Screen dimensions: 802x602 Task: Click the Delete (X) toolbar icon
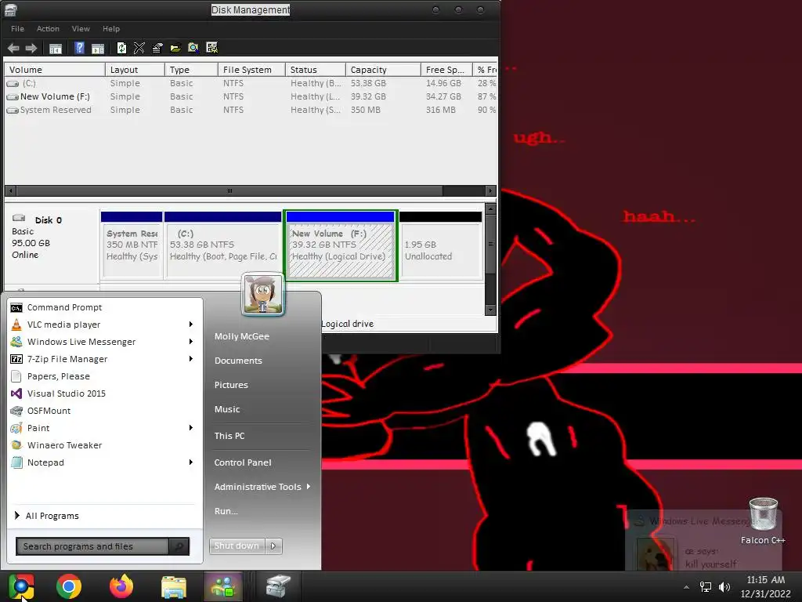coord(139,48)
